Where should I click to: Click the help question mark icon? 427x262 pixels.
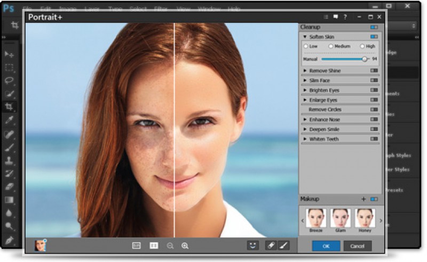tap(345, 17)
